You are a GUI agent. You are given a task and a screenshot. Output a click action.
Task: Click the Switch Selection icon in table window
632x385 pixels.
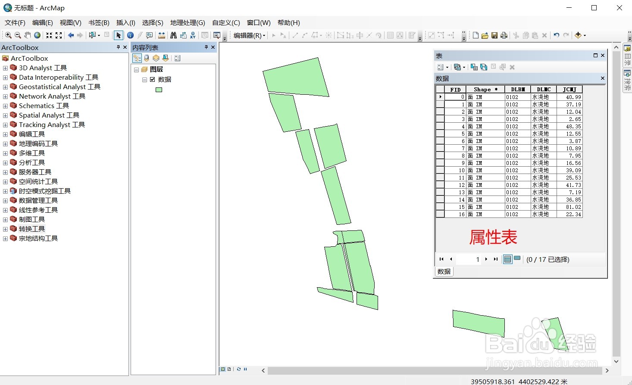click(x=484, y=67)
